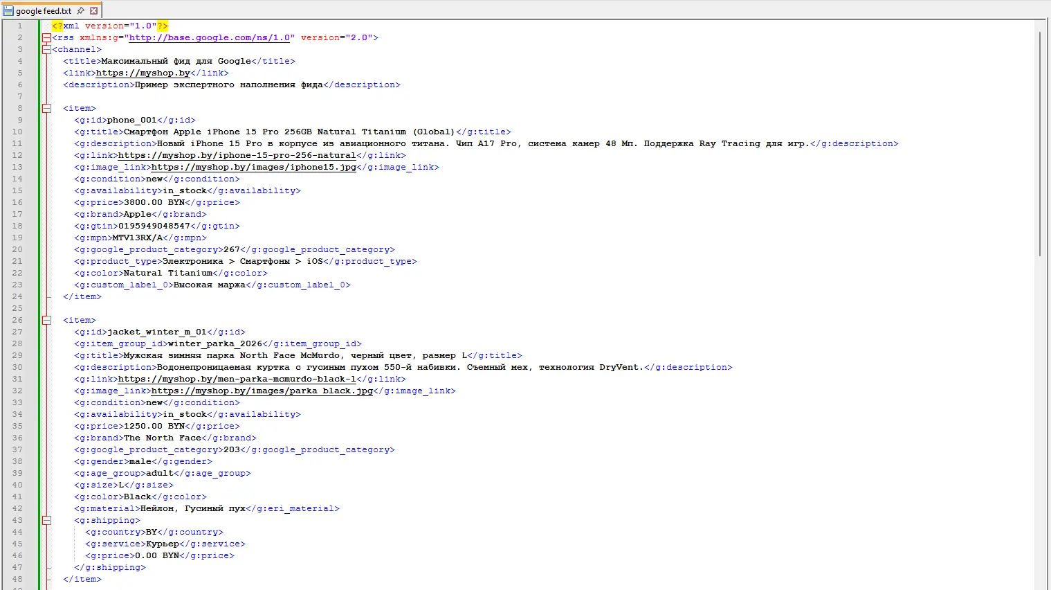Place cursor on the highlighted xml declaration opening tag
The width and height of the screenshot is (1051, 590).
click(57, 26)
